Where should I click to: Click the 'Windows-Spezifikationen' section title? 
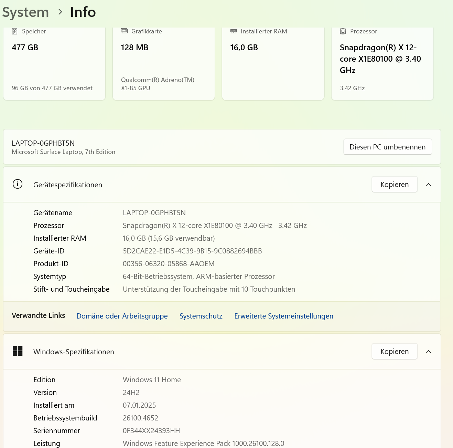[74, 352]
